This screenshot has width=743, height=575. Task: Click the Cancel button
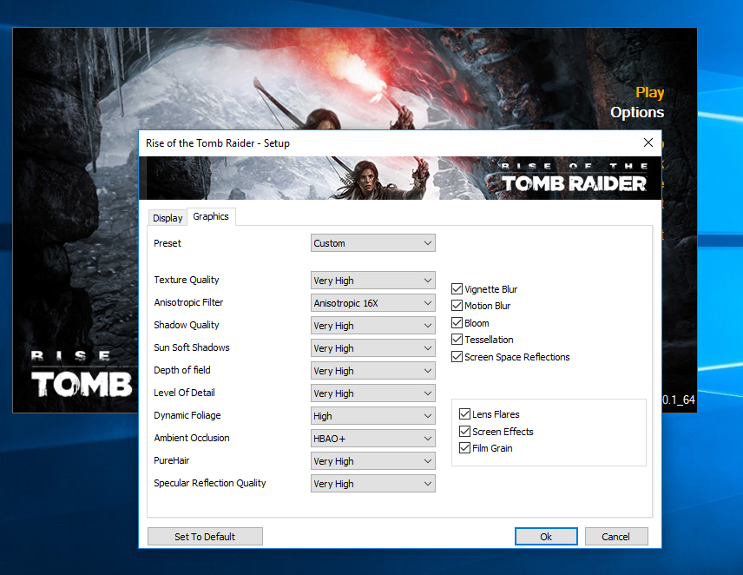(616, 537)
